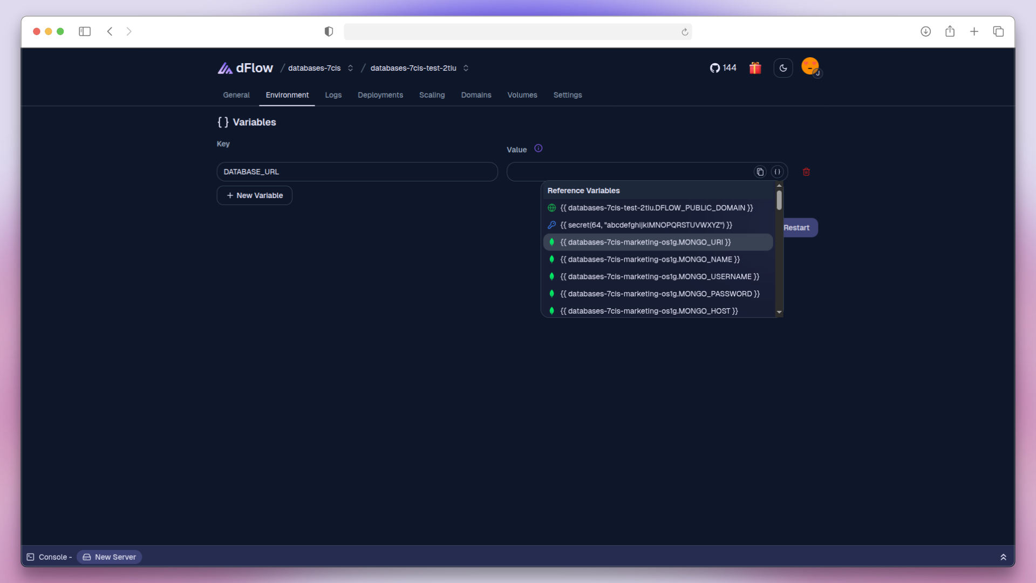This screenshot has height=583, width=1036.
Task: Click the reference variables braces icon
Action: [x=777, y=172]
